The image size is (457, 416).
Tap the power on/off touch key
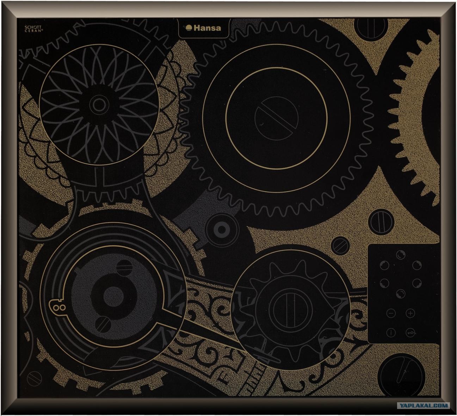click(391, 333)
